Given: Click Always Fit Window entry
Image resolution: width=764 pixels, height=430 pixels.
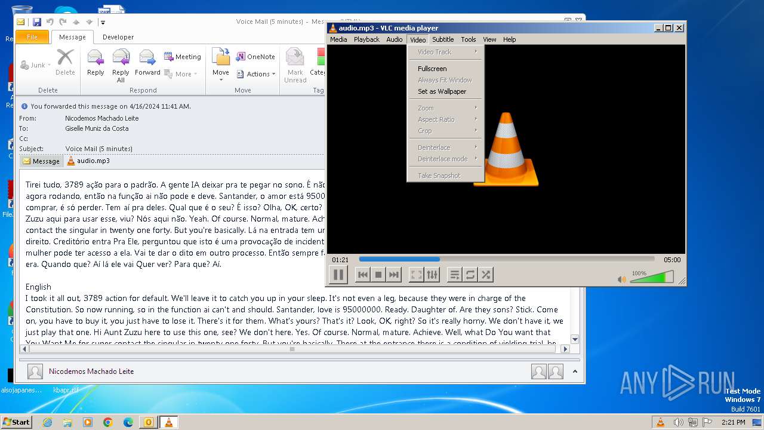Looking at the screenshot, I should 445,80.
